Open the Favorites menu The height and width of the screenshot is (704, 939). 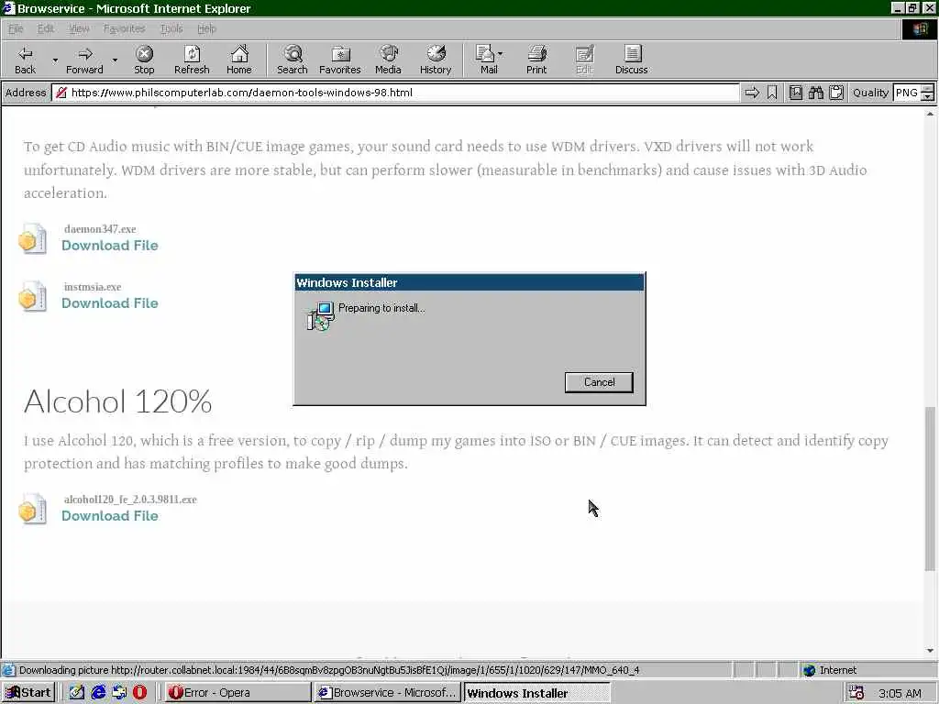tap(124, 28)
